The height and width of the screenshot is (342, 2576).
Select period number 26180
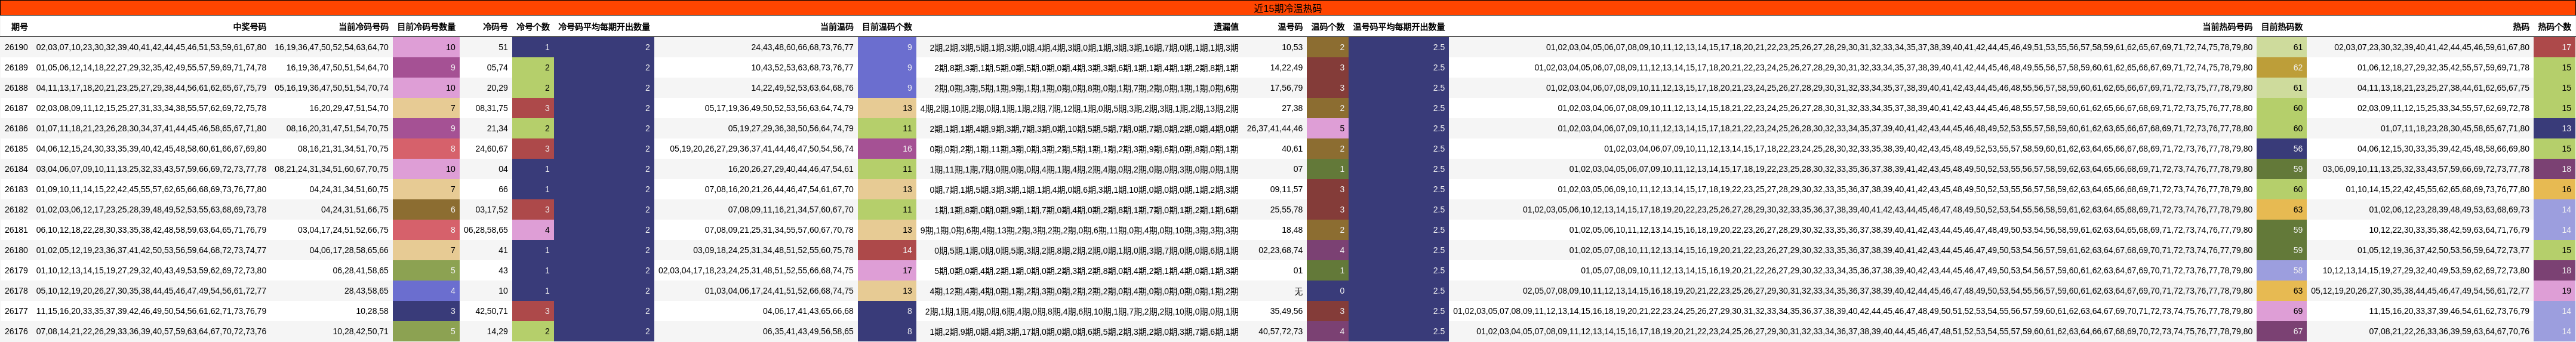tap(16, 250)
